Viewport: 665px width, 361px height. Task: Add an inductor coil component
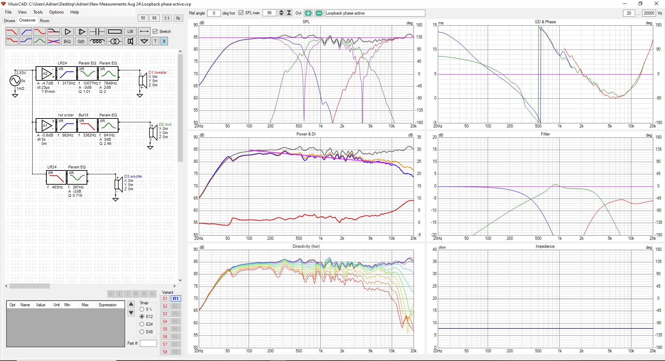(x=97, y=41)
